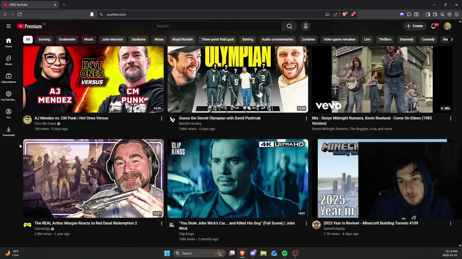Select the Thrillers filter chip
Viewport: 462px width, 259px height.
(x=385, y=39)
